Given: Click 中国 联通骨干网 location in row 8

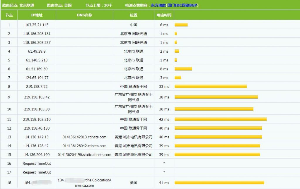Looking at the screenshot, I should tap(134, 87).
